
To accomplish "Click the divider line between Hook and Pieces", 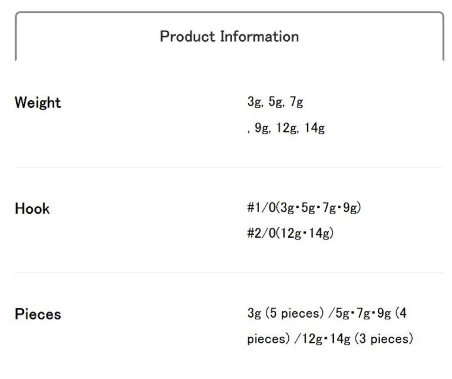I will 229,273.
